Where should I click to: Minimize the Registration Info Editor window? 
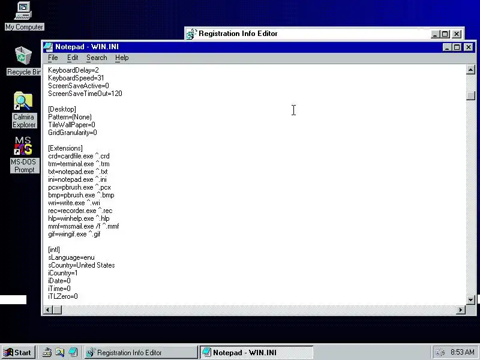coord(435,34)
